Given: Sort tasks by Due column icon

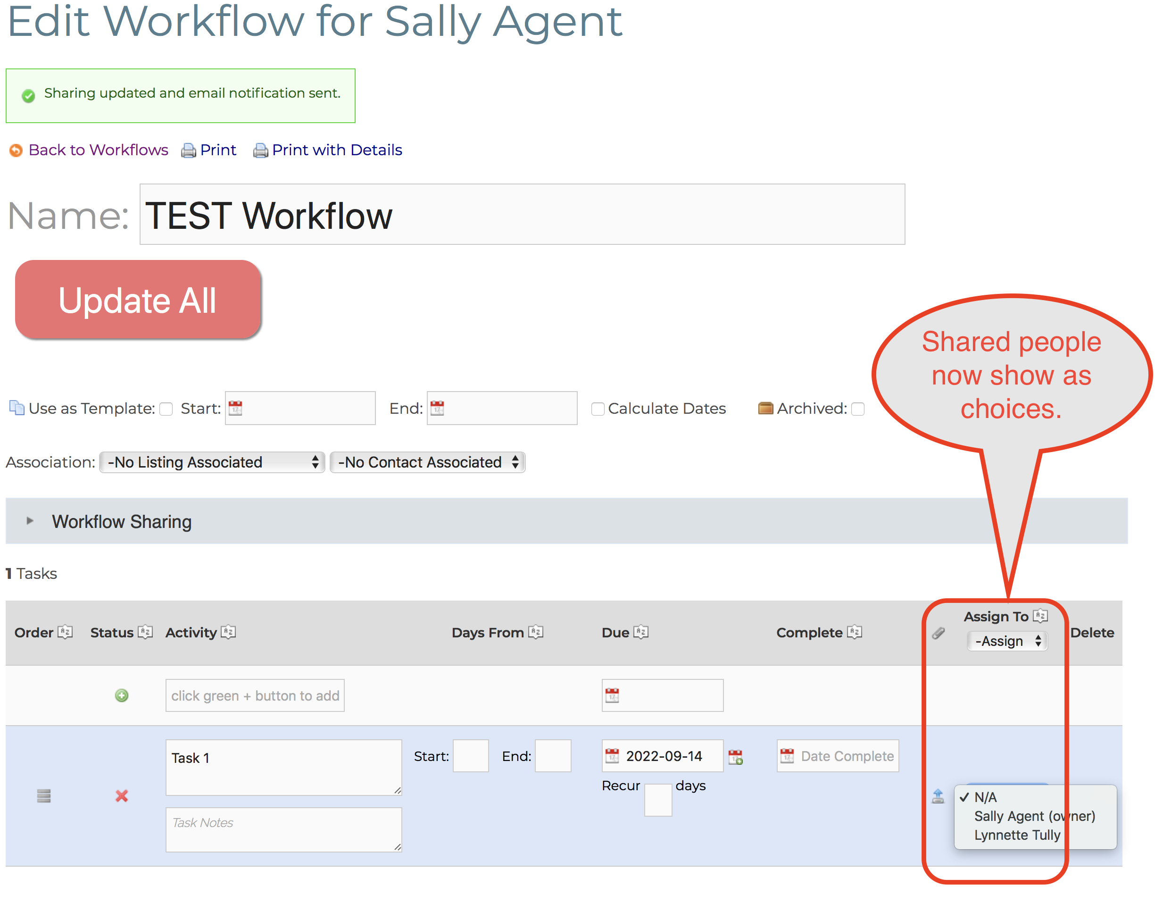Looking at the screenshot, I should 641,632.
